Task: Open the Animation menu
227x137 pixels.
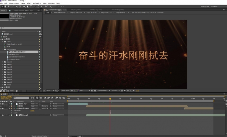Action: [x=37, y=3]
